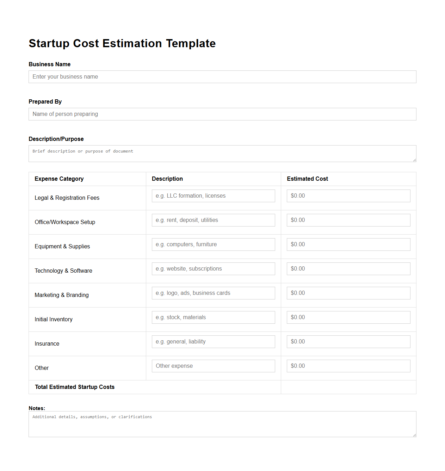Click the Technology & Software cost field
Viewport: 445px width, 471px height.
pyautogui.click(x=348, y=268)
